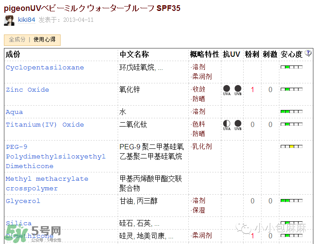Click the Aqua ingredient link
This screenshot has width=316, height=244.
point(14,112)
